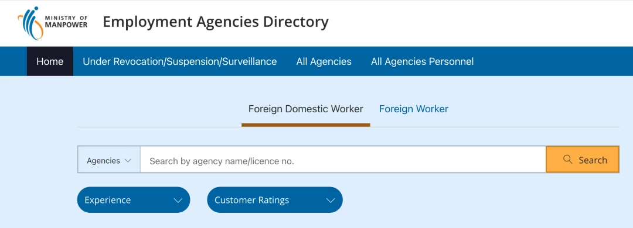Viewport: 633px width, 228px height.
Task: Go to the Home menu item
Action: [x=50, y=61]
